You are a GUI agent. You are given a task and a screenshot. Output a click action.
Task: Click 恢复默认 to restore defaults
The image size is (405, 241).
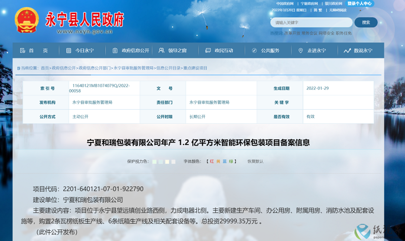pos(256,161)
